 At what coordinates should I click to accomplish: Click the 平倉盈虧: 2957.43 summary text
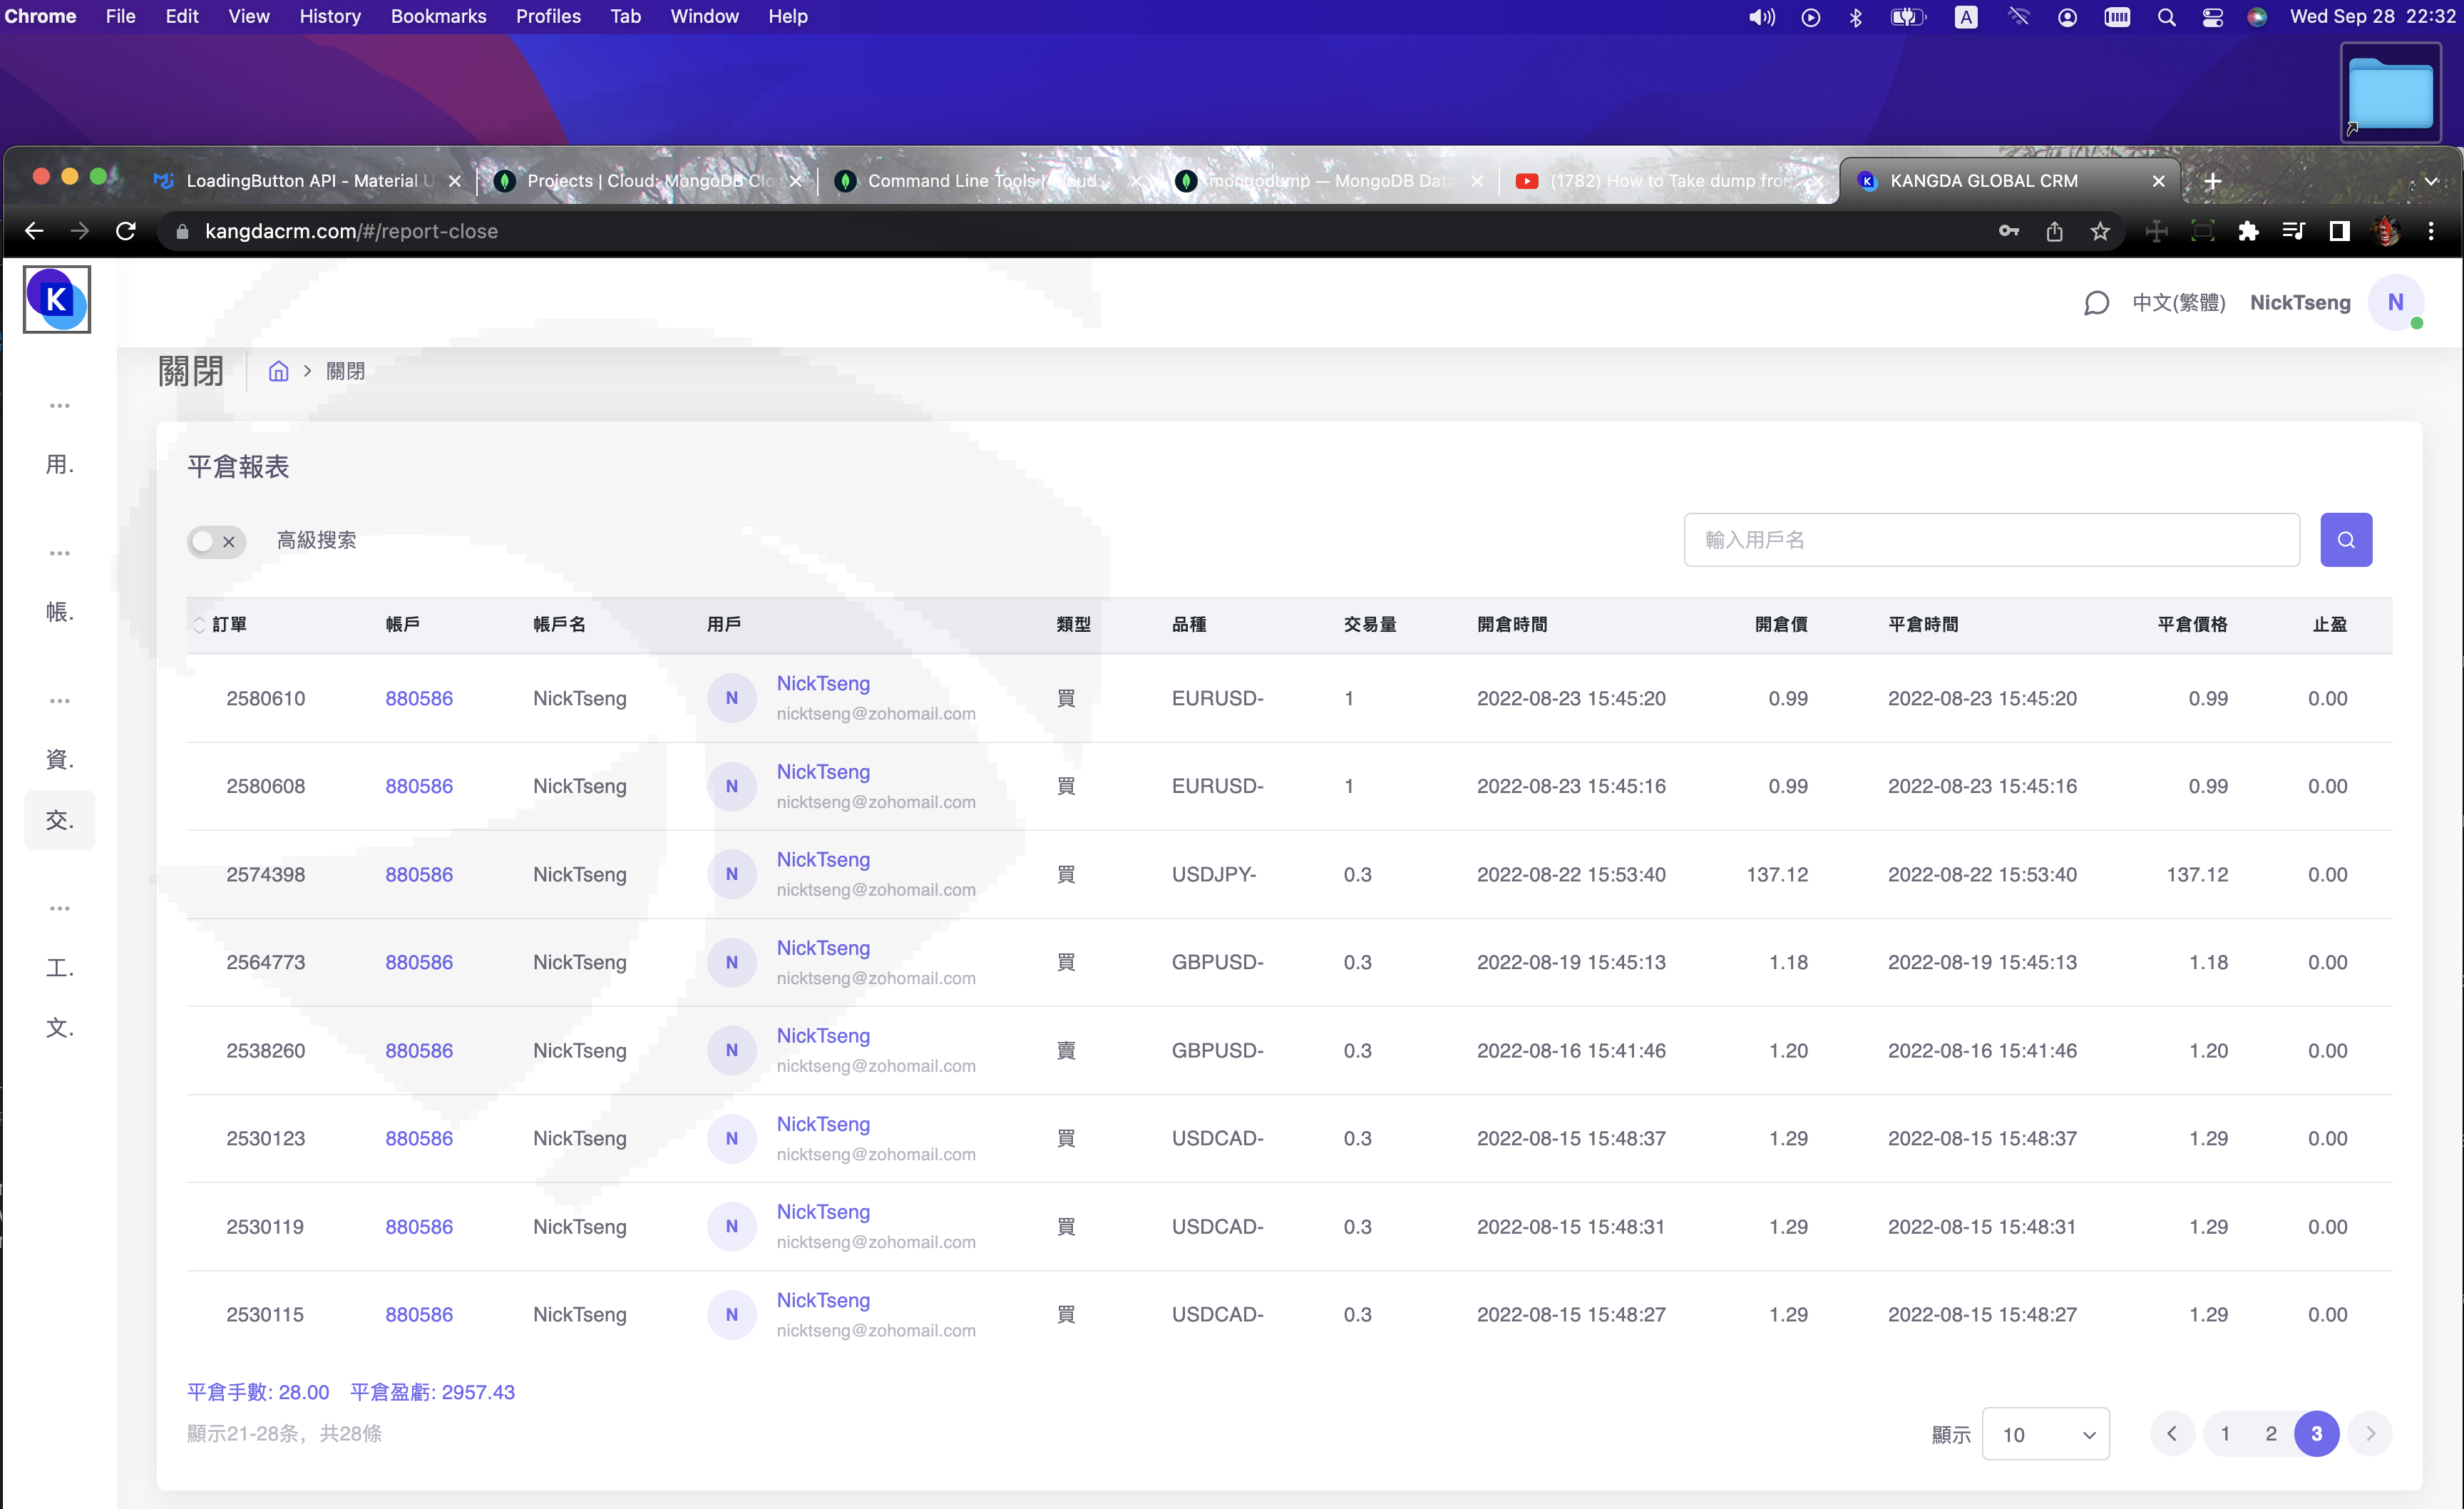(x=433, y=1392)
